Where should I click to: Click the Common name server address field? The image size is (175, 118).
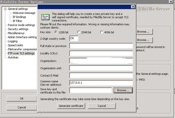click(x=101, y=83)
